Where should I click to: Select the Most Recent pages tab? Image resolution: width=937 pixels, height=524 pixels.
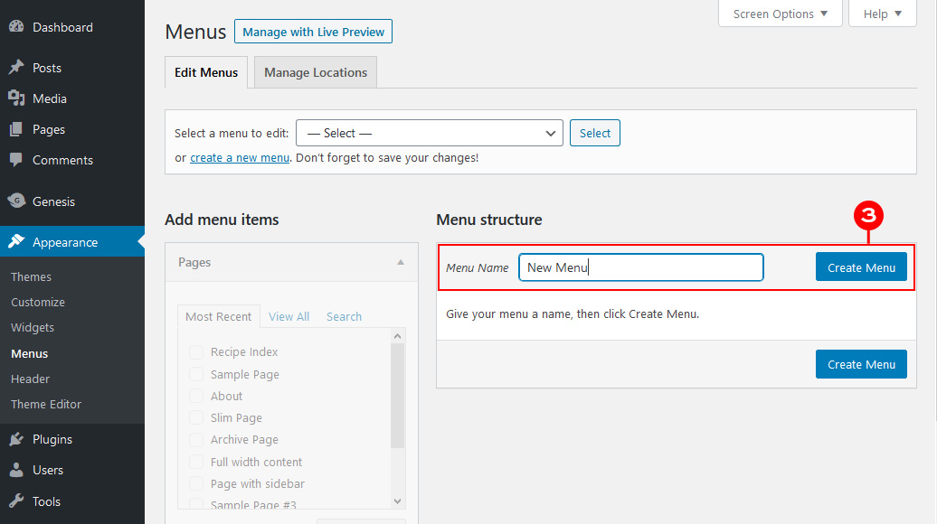point(218,316)
